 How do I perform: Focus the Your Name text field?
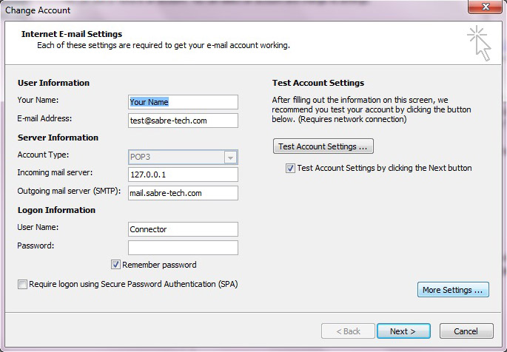tap(183, 102)
